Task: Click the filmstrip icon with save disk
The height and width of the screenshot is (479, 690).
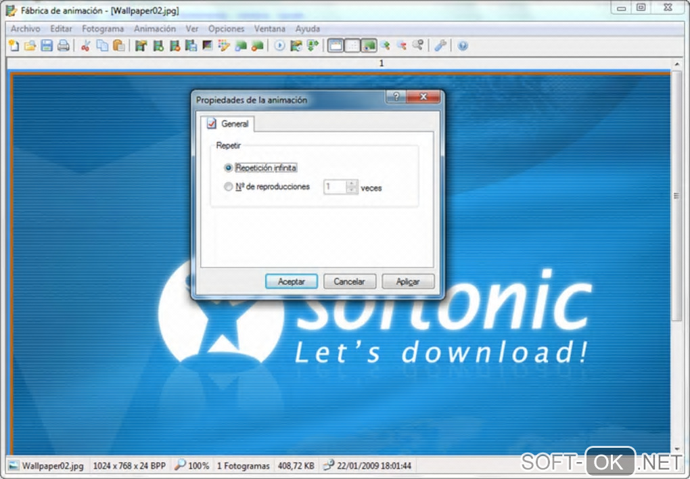Action: (191, 45)
